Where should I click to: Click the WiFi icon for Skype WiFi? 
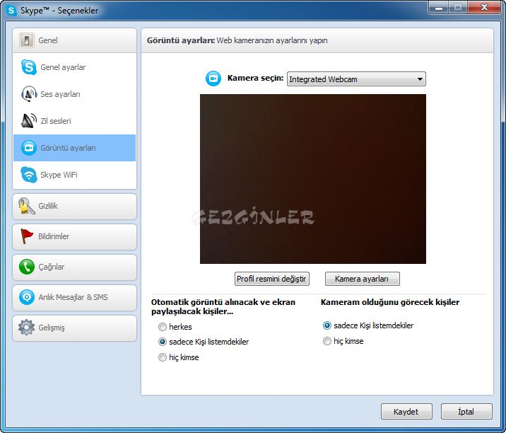(29, 175)
